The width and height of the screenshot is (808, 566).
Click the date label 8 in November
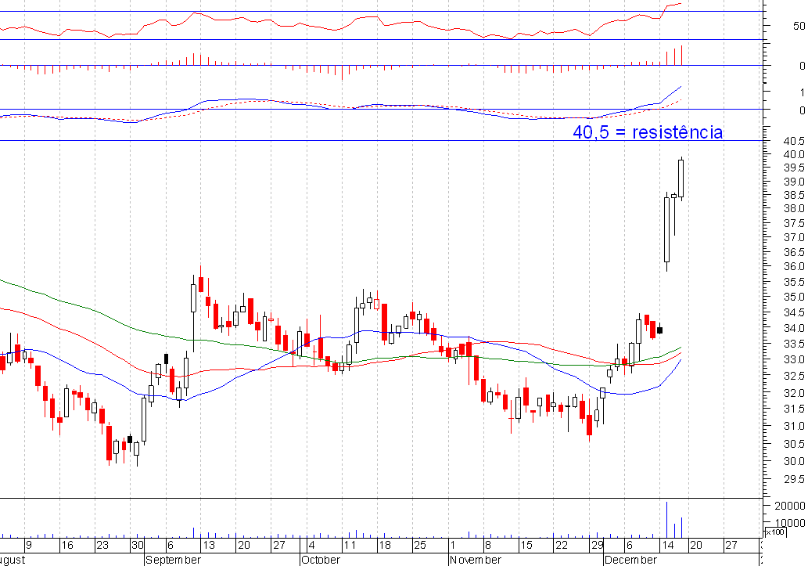(x=487, y=546)
